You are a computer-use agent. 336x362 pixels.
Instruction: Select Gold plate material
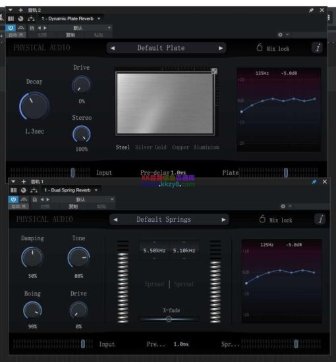(161, 147)
